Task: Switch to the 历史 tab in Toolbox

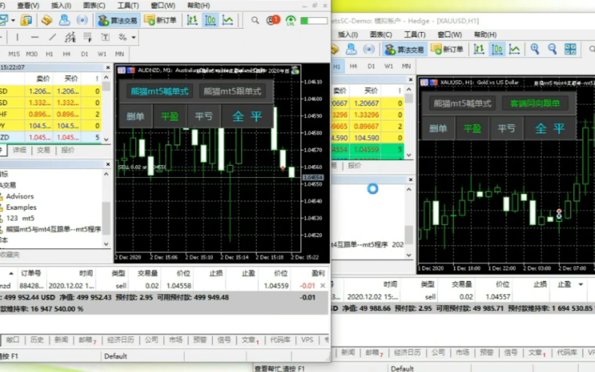Action: coord(37,340)
